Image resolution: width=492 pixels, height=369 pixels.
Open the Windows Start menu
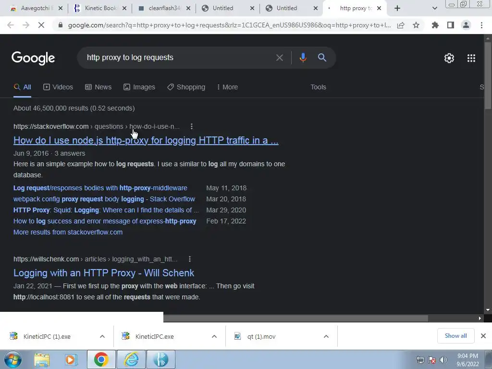[x=13, y=359]
